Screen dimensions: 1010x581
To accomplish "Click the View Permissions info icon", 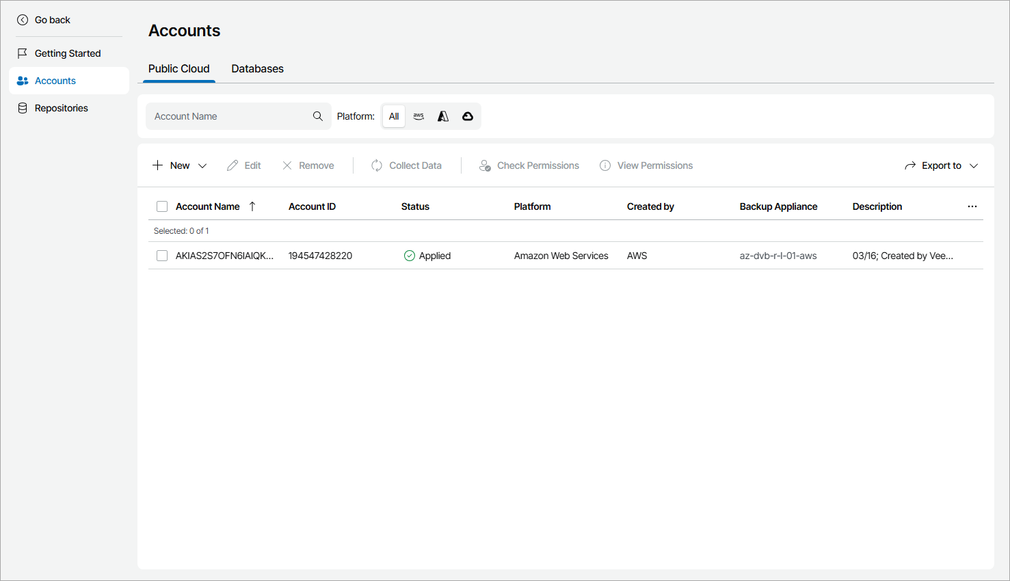I will tap(605, 165).
